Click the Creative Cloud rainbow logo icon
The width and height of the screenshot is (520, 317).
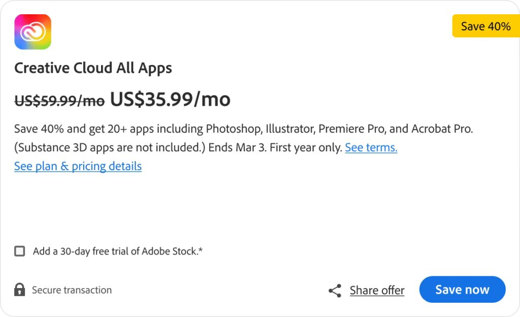[32, 31]
